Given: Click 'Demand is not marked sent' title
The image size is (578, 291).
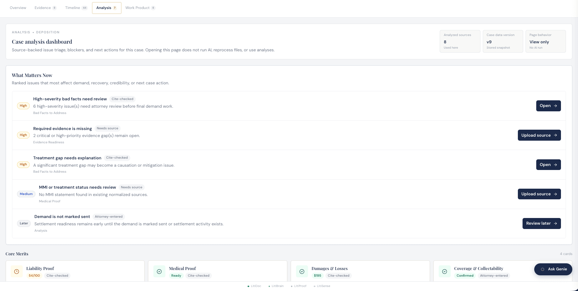Looking at the screenshot, I should [x=62, y=217].
